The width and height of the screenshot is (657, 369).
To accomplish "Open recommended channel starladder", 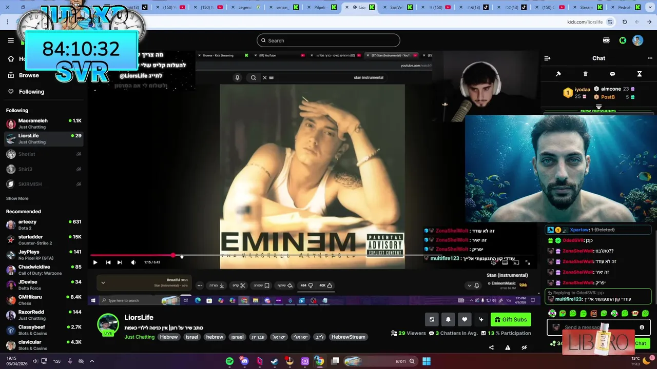I will [44, 239].
